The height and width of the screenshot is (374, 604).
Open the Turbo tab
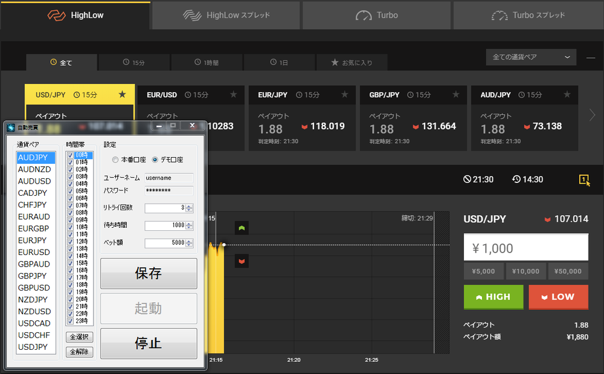(x=377, y=15)
